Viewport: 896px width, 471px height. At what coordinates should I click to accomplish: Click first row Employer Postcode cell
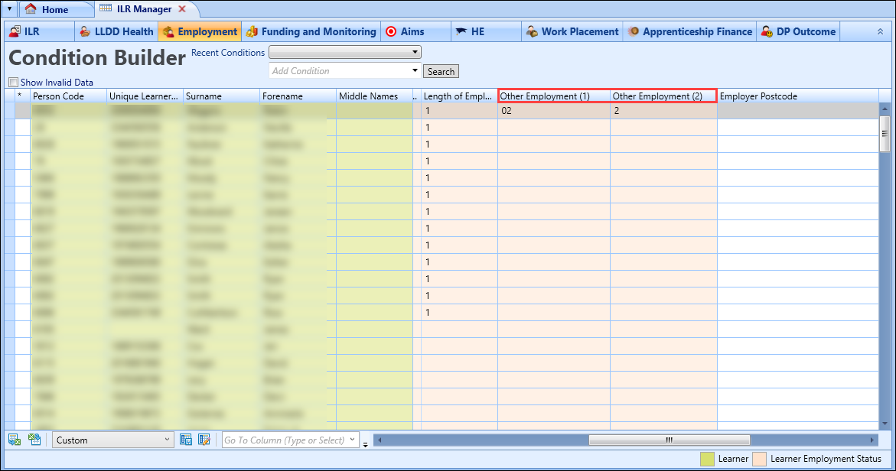pos(798,111)
